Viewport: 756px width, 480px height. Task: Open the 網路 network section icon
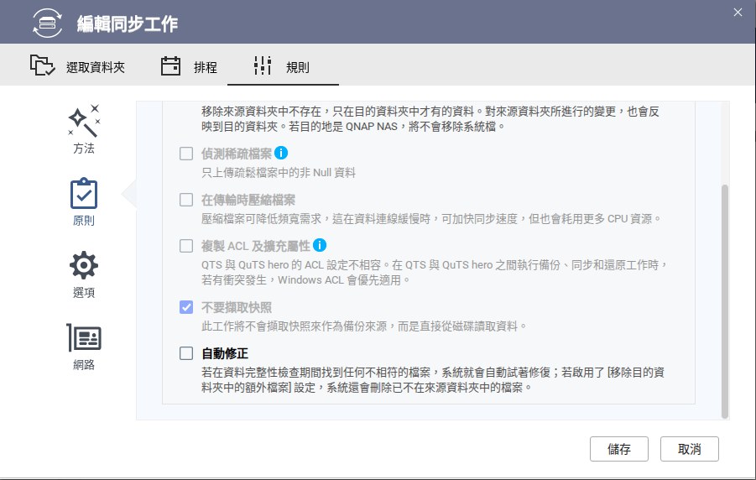[x=84, y=337]
